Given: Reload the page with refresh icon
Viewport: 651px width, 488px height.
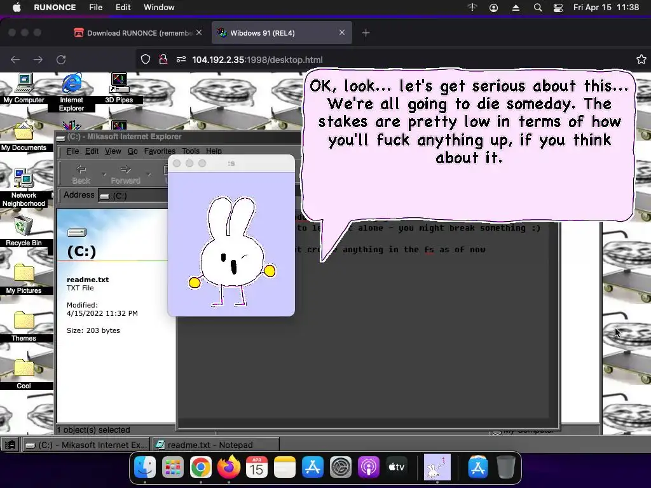Looking at the screenshot, I should (x=62, y=60).
